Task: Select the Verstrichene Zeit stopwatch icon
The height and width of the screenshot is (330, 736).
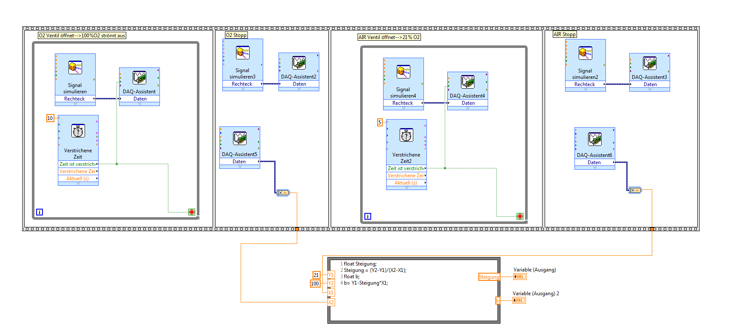Action: (x=78, y=131)
